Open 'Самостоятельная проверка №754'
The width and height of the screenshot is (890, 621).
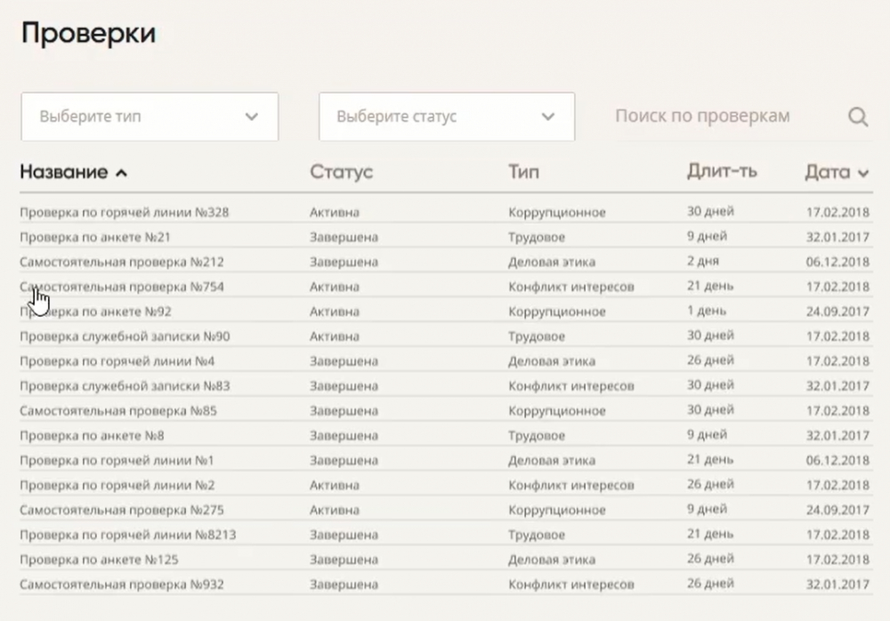point(122,287)
